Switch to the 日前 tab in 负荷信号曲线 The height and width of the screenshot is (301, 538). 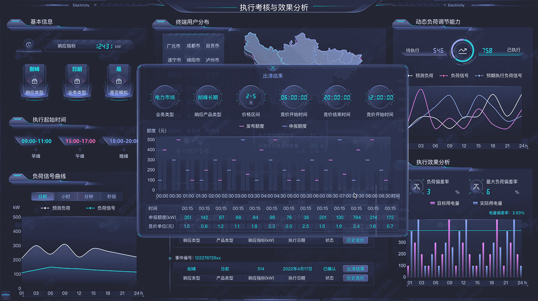click(42, 196)
